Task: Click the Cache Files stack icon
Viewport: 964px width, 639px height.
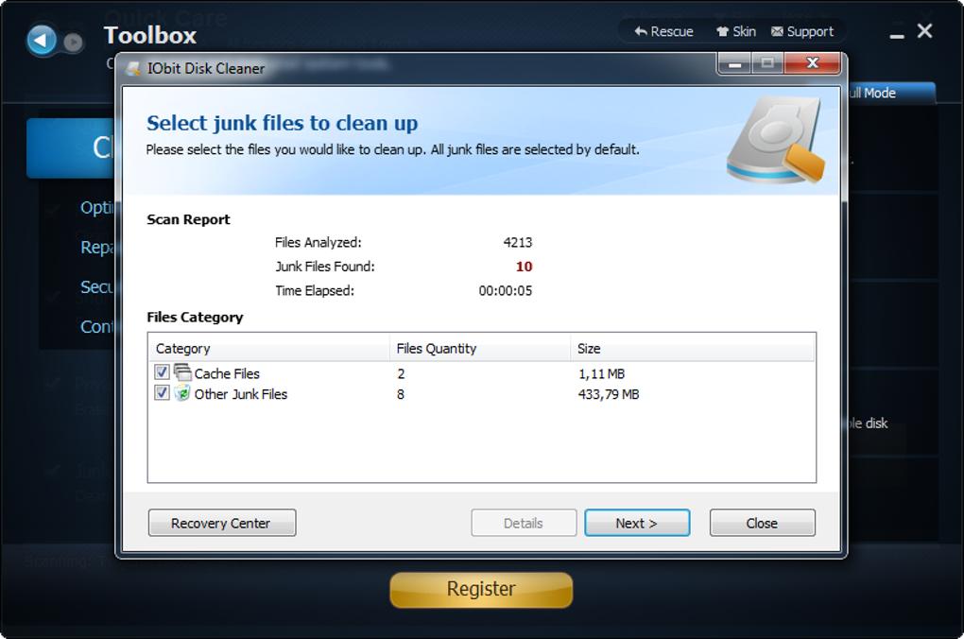Action: click(x=182, y=372)
